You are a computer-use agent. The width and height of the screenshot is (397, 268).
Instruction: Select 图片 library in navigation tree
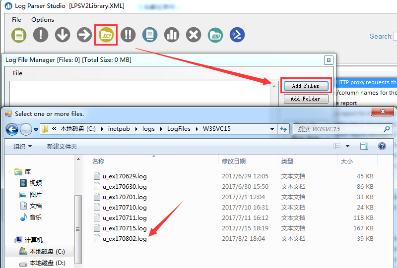click(x=31, y=195)
